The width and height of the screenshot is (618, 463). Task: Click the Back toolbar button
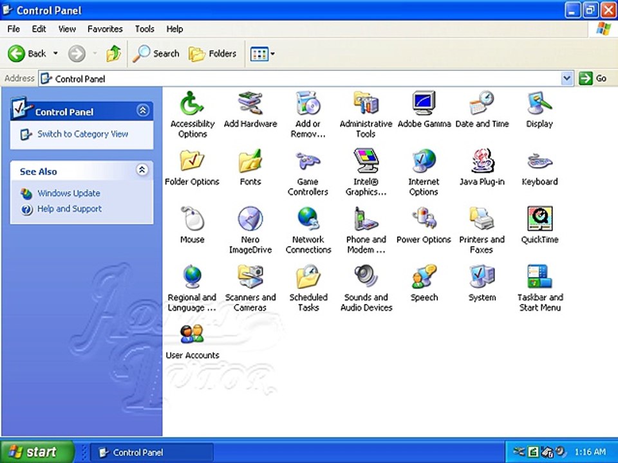27,53
